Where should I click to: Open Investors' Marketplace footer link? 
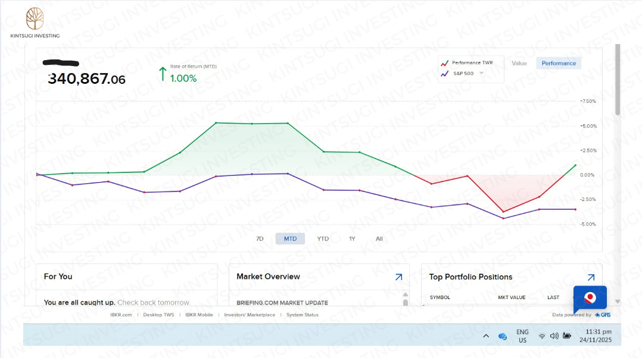pyautogui.click(x=250, y=315)
